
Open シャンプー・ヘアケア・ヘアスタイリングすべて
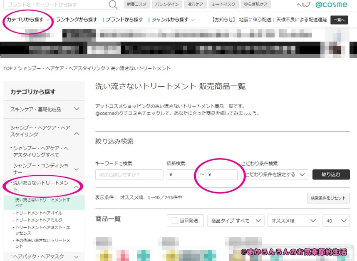pos(40,152)
